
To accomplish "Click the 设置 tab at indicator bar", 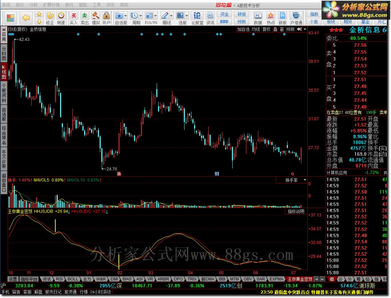I will tap(13, 279).
